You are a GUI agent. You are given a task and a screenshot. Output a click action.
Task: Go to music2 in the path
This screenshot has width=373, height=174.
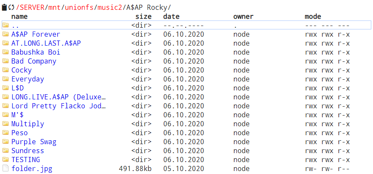(x=110, y=7)
